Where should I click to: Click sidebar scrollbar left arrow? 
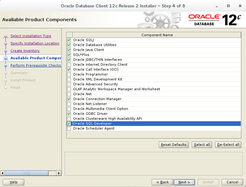click(2, 173)
